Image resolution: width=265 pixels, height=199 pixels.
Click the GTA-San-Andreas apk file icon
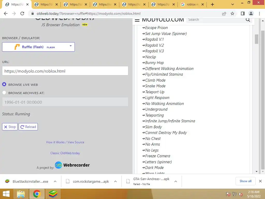(x=128, y=181)
